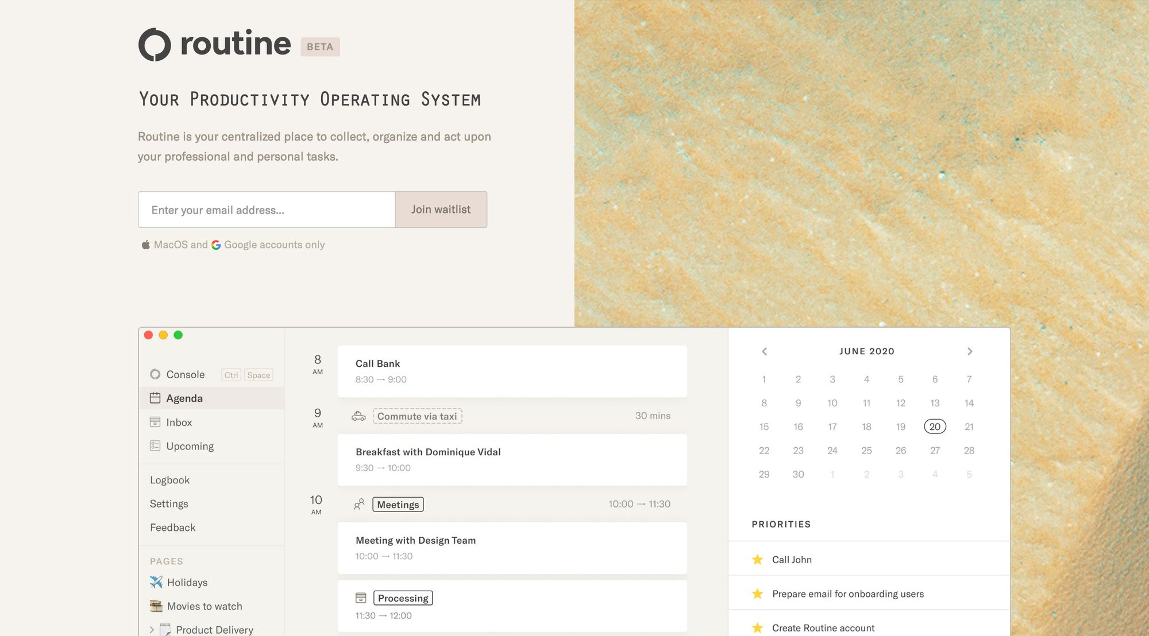This screenshot has height=636, width=1149.
Task: Go to previous month in calendar
Action: 764,351
